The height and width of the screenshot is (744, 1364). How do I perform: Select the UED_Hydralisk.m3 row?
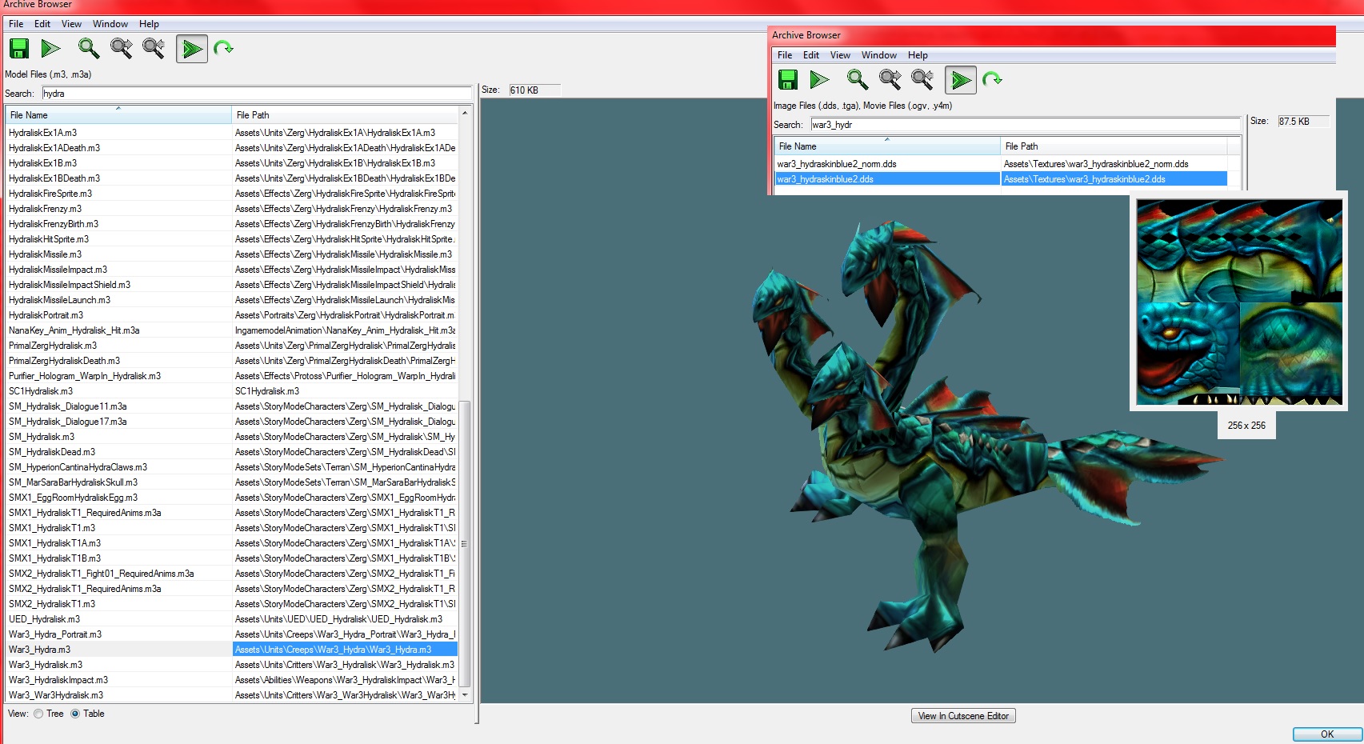232,619
